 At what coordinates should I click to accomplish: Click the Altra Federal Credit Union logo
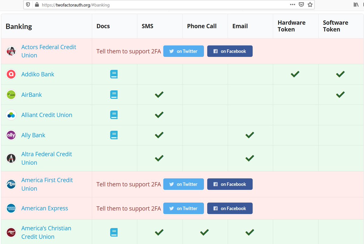(11, 158)
